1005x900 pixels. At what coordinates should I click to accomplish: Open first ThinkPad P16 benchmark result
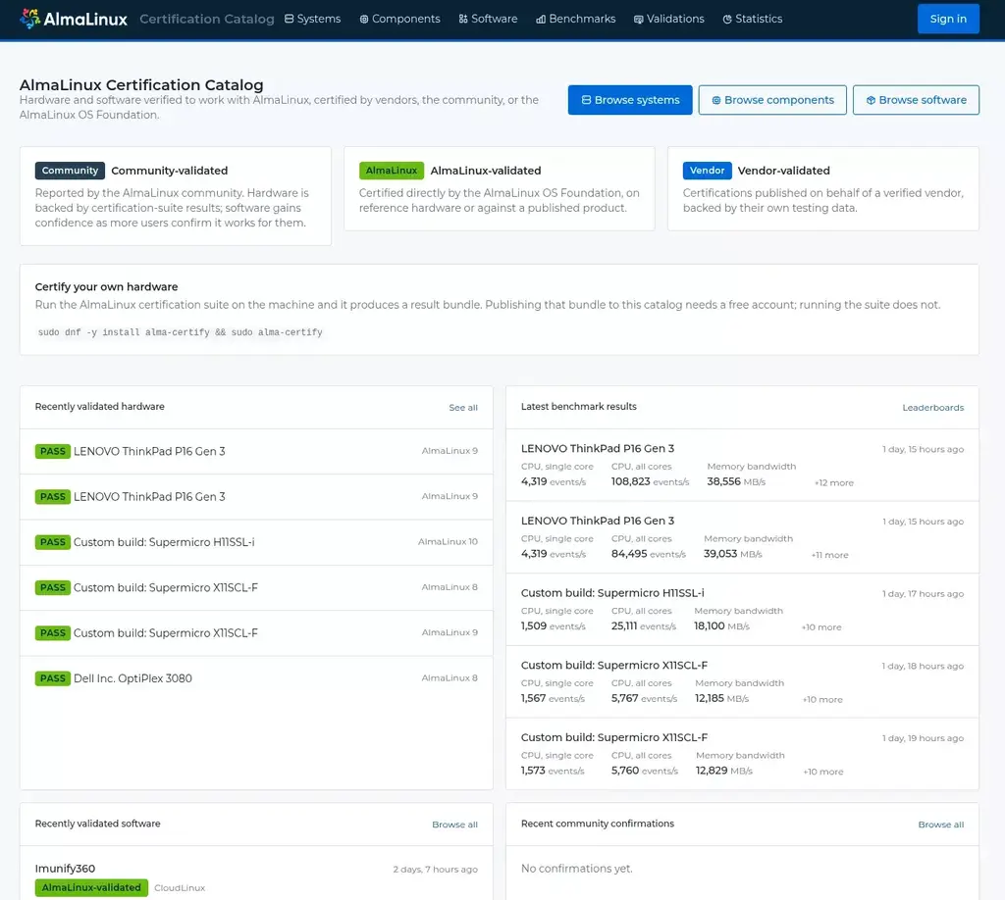click(742, 466)
